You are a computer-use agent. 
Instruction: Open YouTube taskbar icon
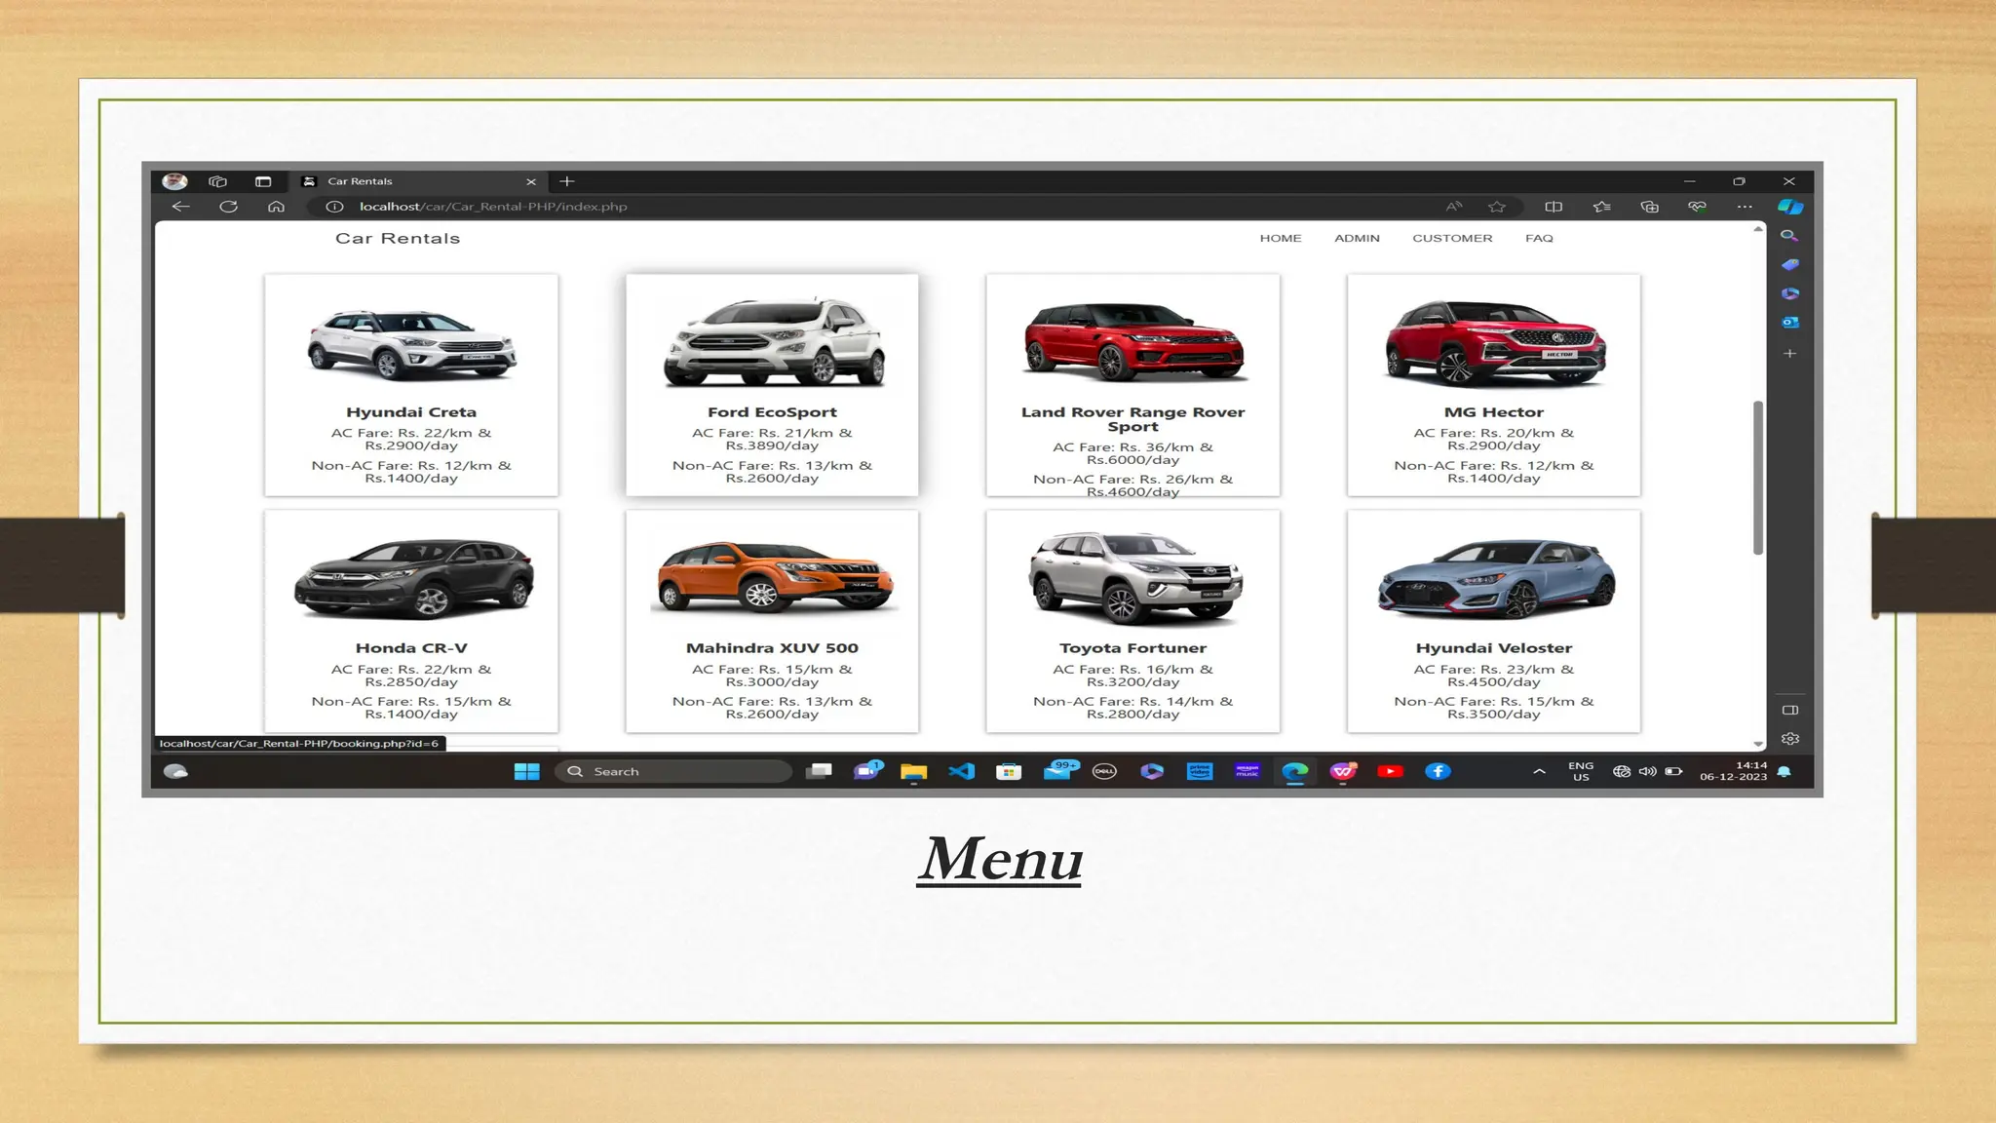click(1390, 771)
